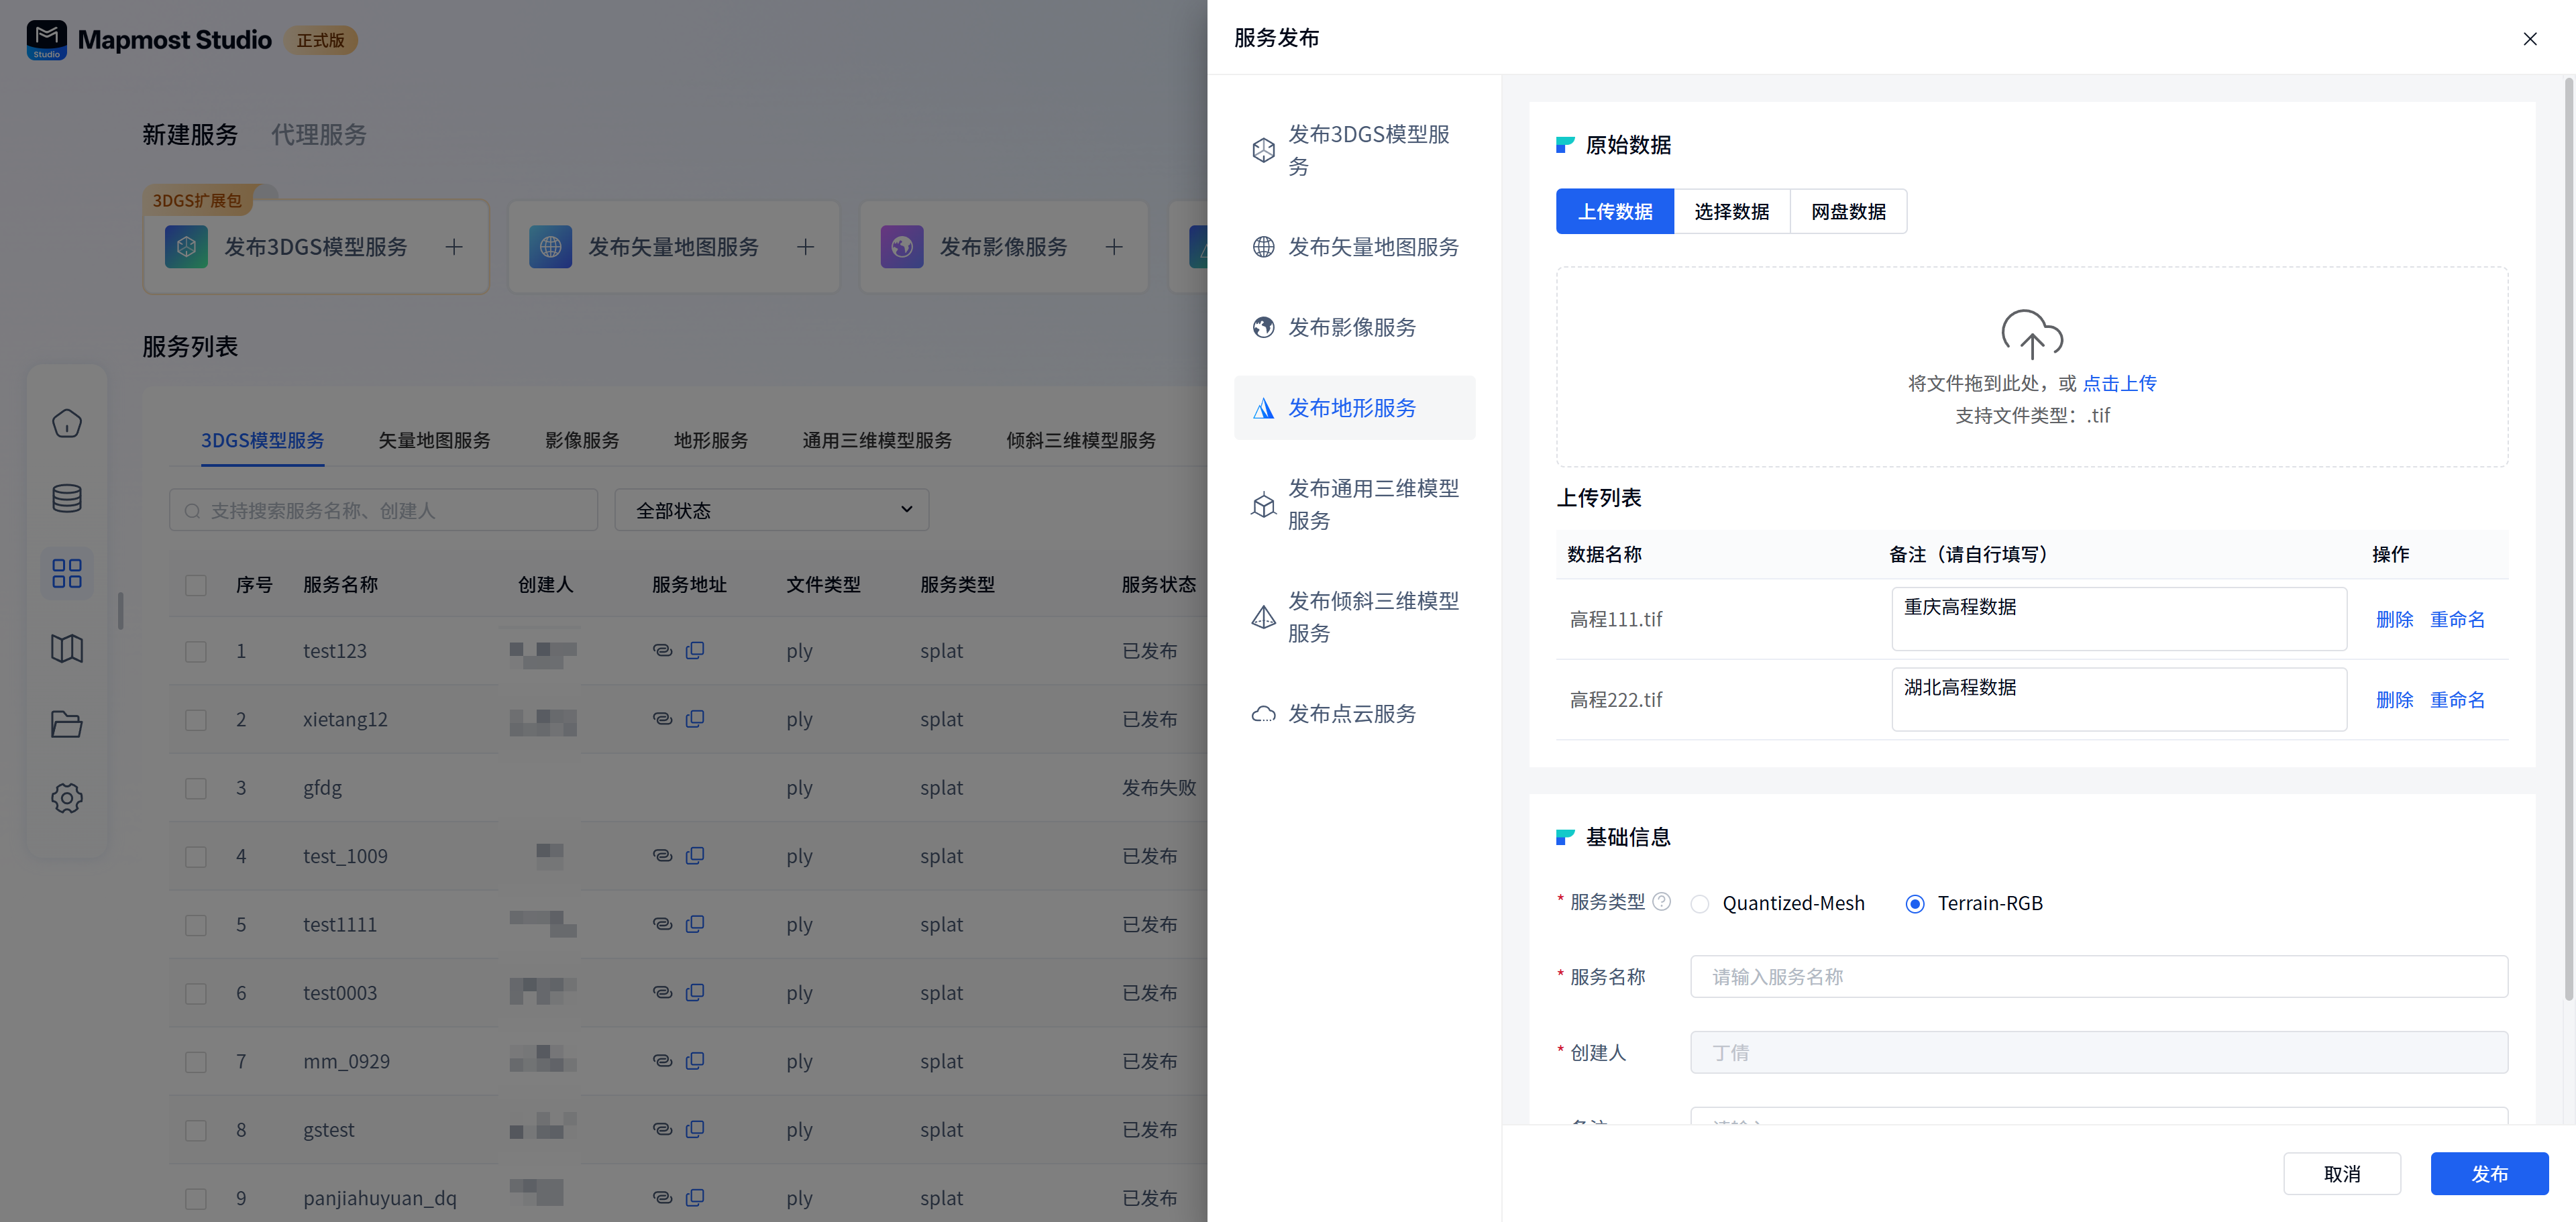Select Quantized-Mesh service type radio
The width and height of the screenshot is (2576, 1222).
pos(1699,904)
